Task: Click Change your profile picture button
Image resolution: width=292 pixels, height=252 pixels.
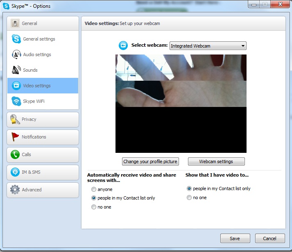Action: coord(150,161)
